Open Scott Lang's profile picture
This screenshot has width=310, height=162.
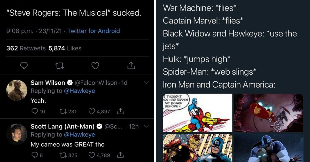click(17, 134)
